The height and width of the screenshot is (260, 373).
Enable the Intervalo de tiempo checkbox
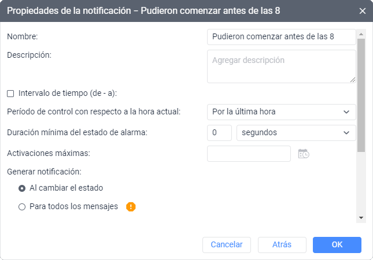pyautogui.click(x=10, y=94)
